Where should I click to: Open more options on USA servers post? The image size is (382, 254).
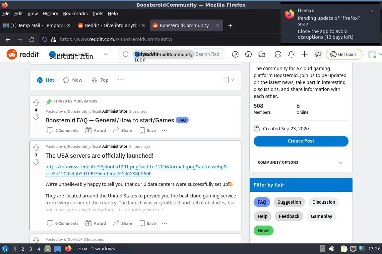point(164,223)
